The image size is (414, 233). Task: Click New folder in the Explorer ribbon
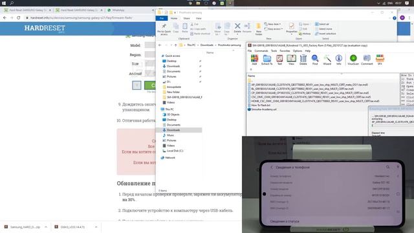(259, 29)
